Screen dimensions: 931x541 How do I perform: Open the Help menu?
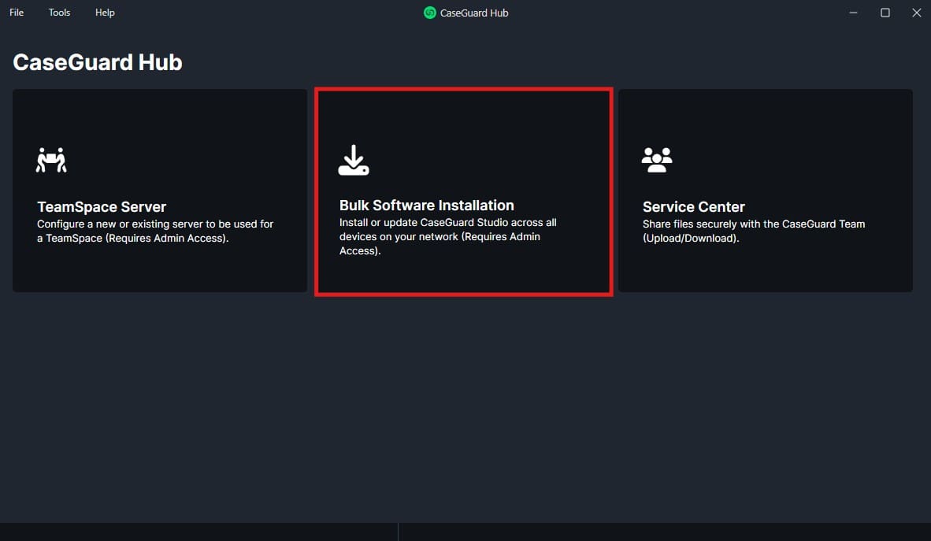105,13
